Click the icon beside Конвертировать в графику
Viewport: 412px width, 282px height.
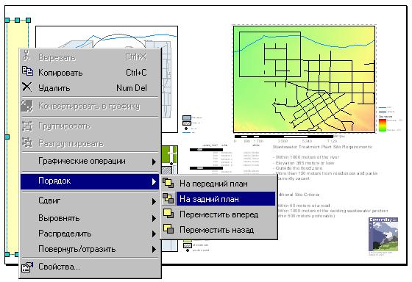26,106
